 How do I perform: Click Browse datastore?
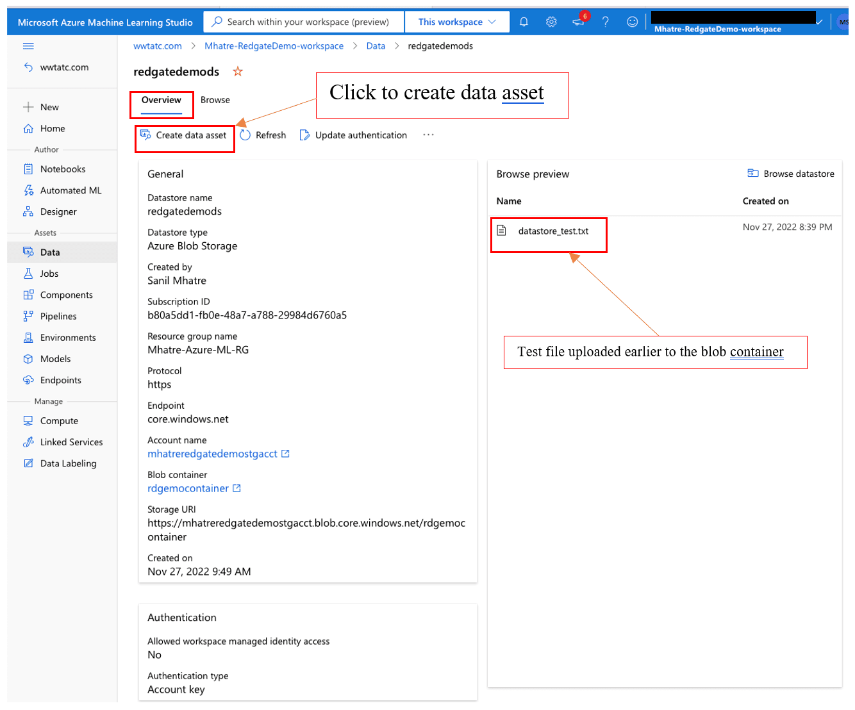pyautogui.click(x=791, y=174)
